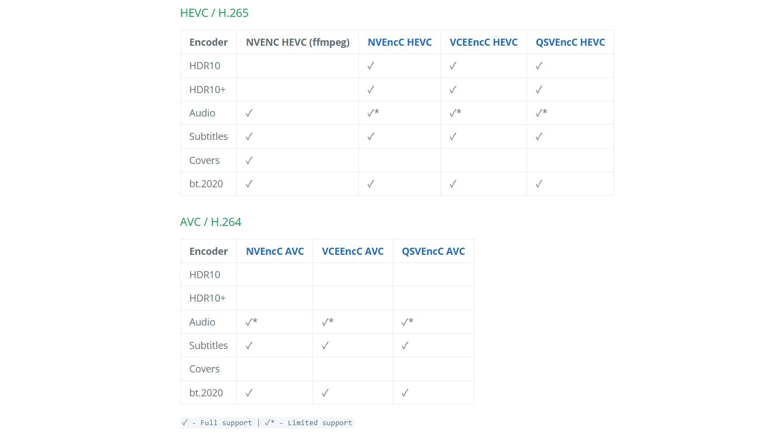The width and height of the screenshot is (765, 435).
Task: Click the Encoder header cell in the AVC table
Action: (209, 252)
